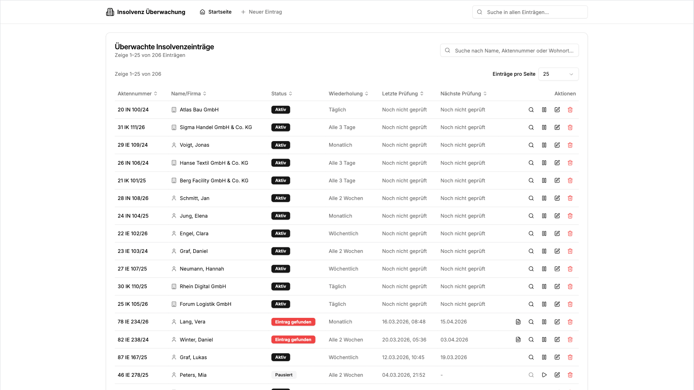Run search check for Voigt, Jonas

pyautogui.click(x=531, y=145)
